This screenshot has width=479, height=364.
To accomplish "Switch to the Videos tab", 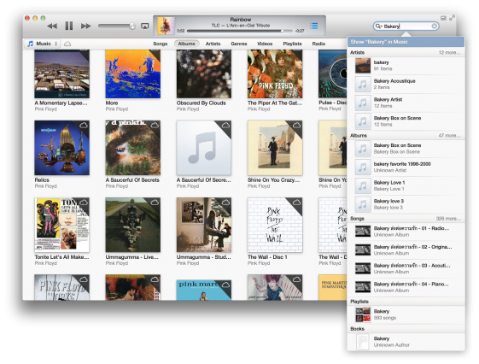I will (265, 44).
